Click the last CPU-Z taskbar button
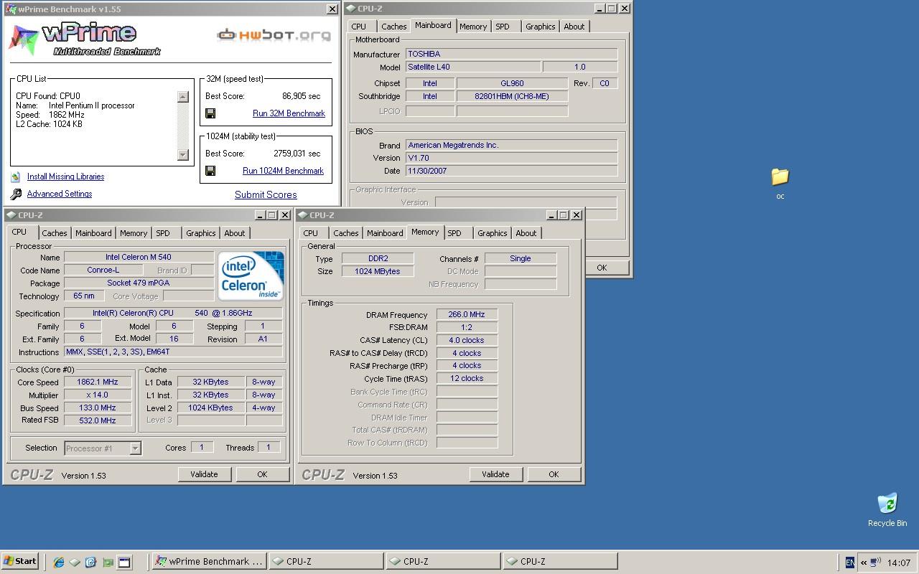Viewport: 919px width, 574px height. click(x=559, y=562)
